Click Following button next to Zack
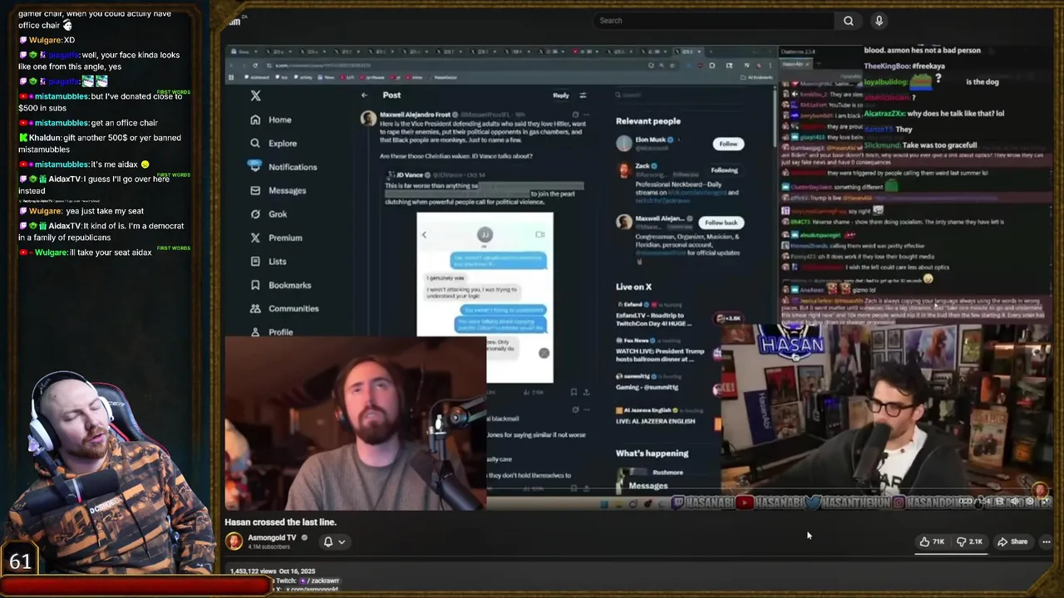 (724, 170)
